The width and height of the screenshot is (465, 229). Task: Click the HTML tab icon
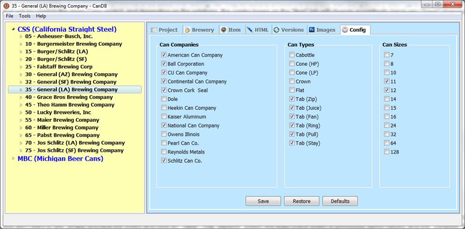(250, 30)
